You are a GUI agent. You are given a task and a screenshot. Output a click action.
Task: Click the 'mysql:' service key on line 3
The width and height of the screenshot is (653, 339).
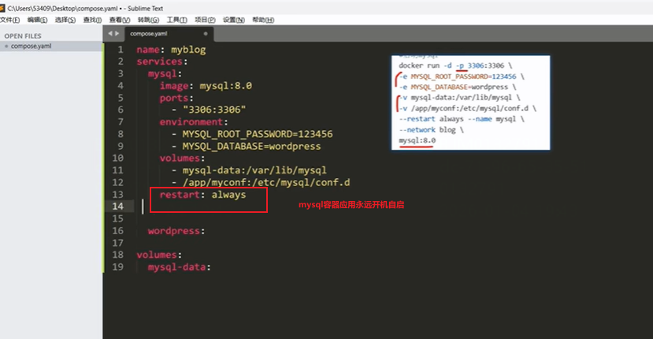coord(165,74)
